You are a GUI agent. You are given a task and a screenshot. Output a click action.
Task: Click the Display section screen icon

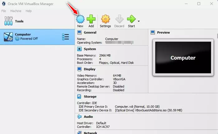(79, 69)
